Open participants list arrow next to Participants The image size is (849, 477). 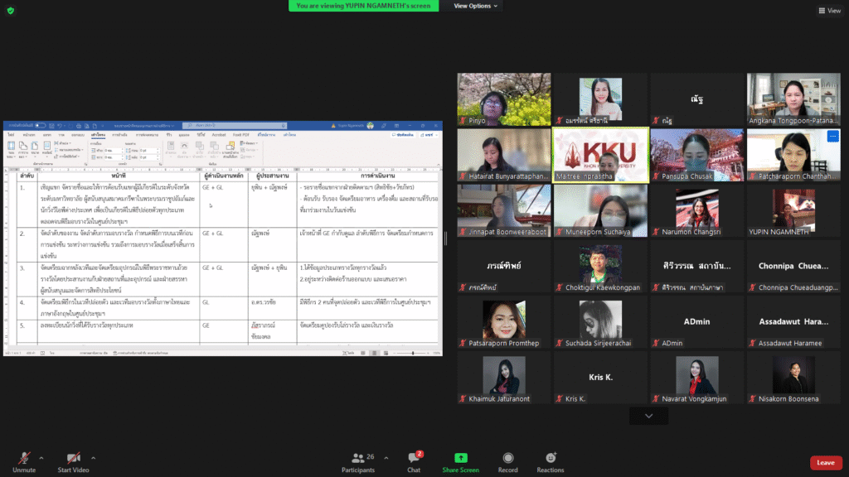(x=382, y=457)
